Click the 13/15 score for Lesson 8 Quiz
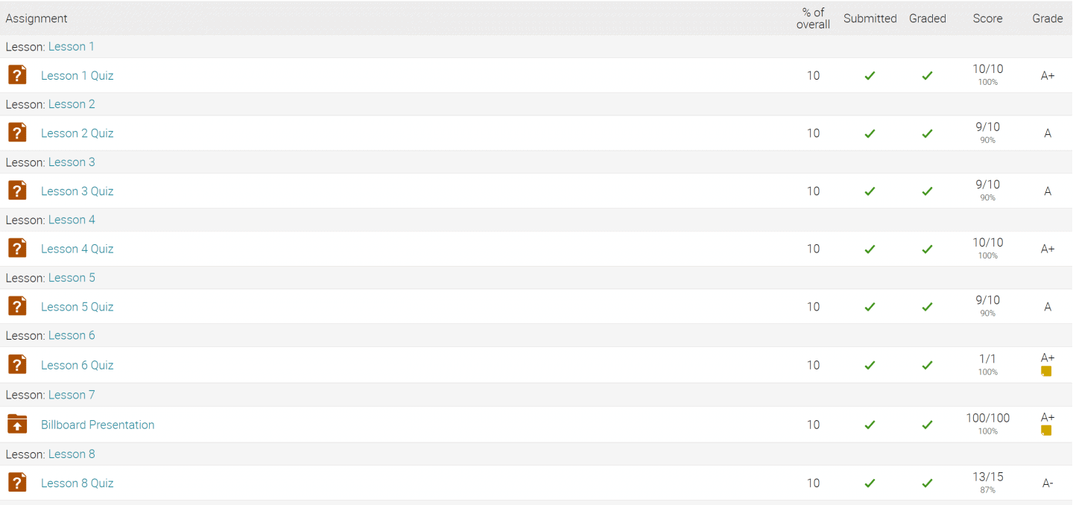Image resolution: width=1073 pixels, height=505 pixels. (x=987, y=477)
